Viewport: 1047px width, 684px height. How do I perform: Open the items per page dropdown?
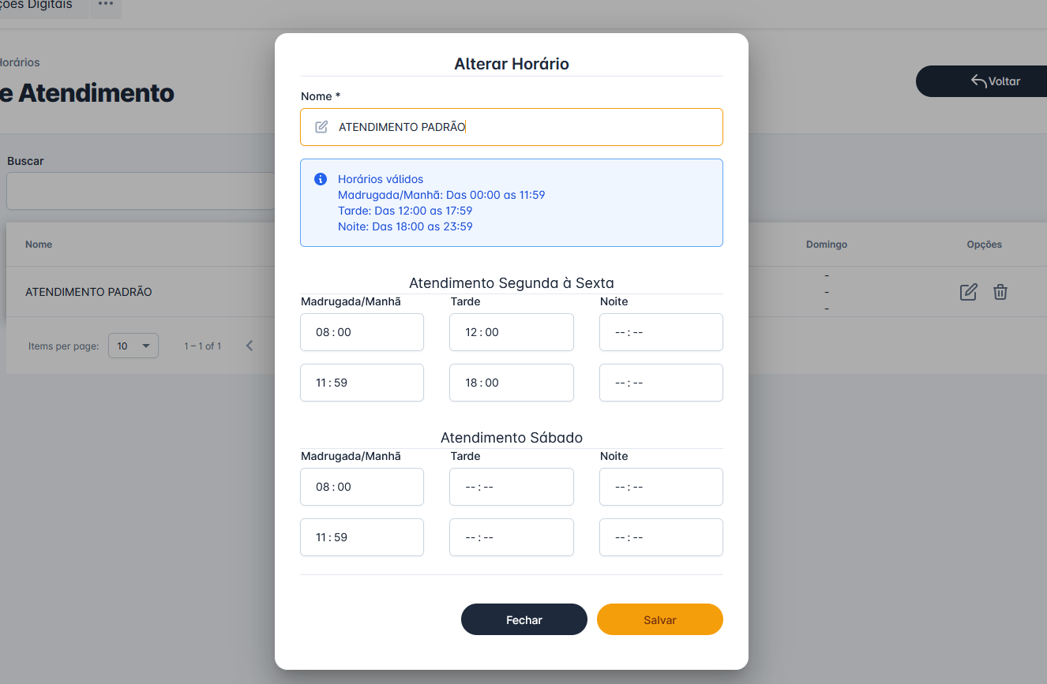pos(133,346)
